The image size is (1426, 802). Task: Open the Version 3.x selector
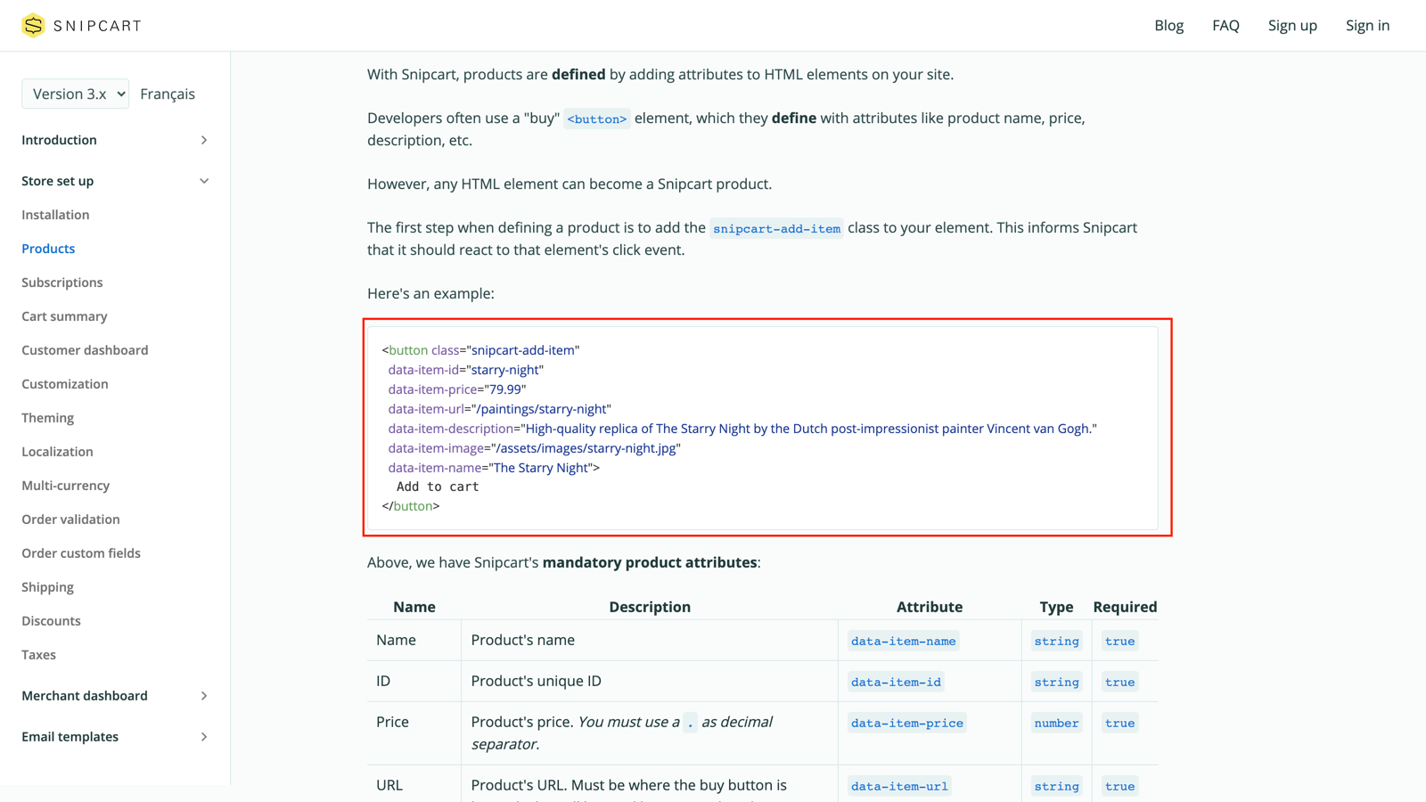pos(75,94)
